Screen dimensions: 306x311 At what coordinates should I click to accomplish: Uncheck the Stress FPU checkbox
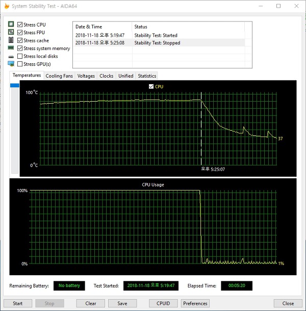(20, 32)
